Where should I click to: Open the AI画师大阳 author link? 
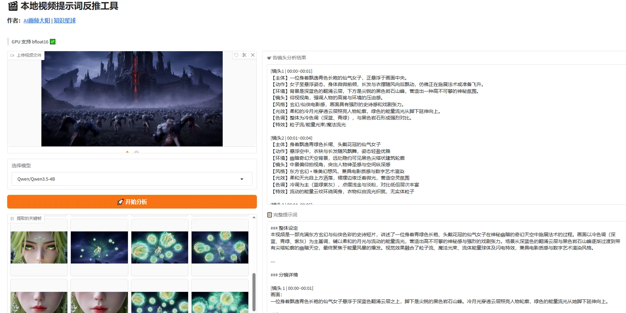[37, 20]
